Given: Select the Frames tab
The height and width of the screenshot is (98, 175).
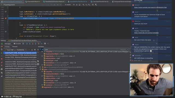Looking at the screenshot, I should tap(7, 47).
